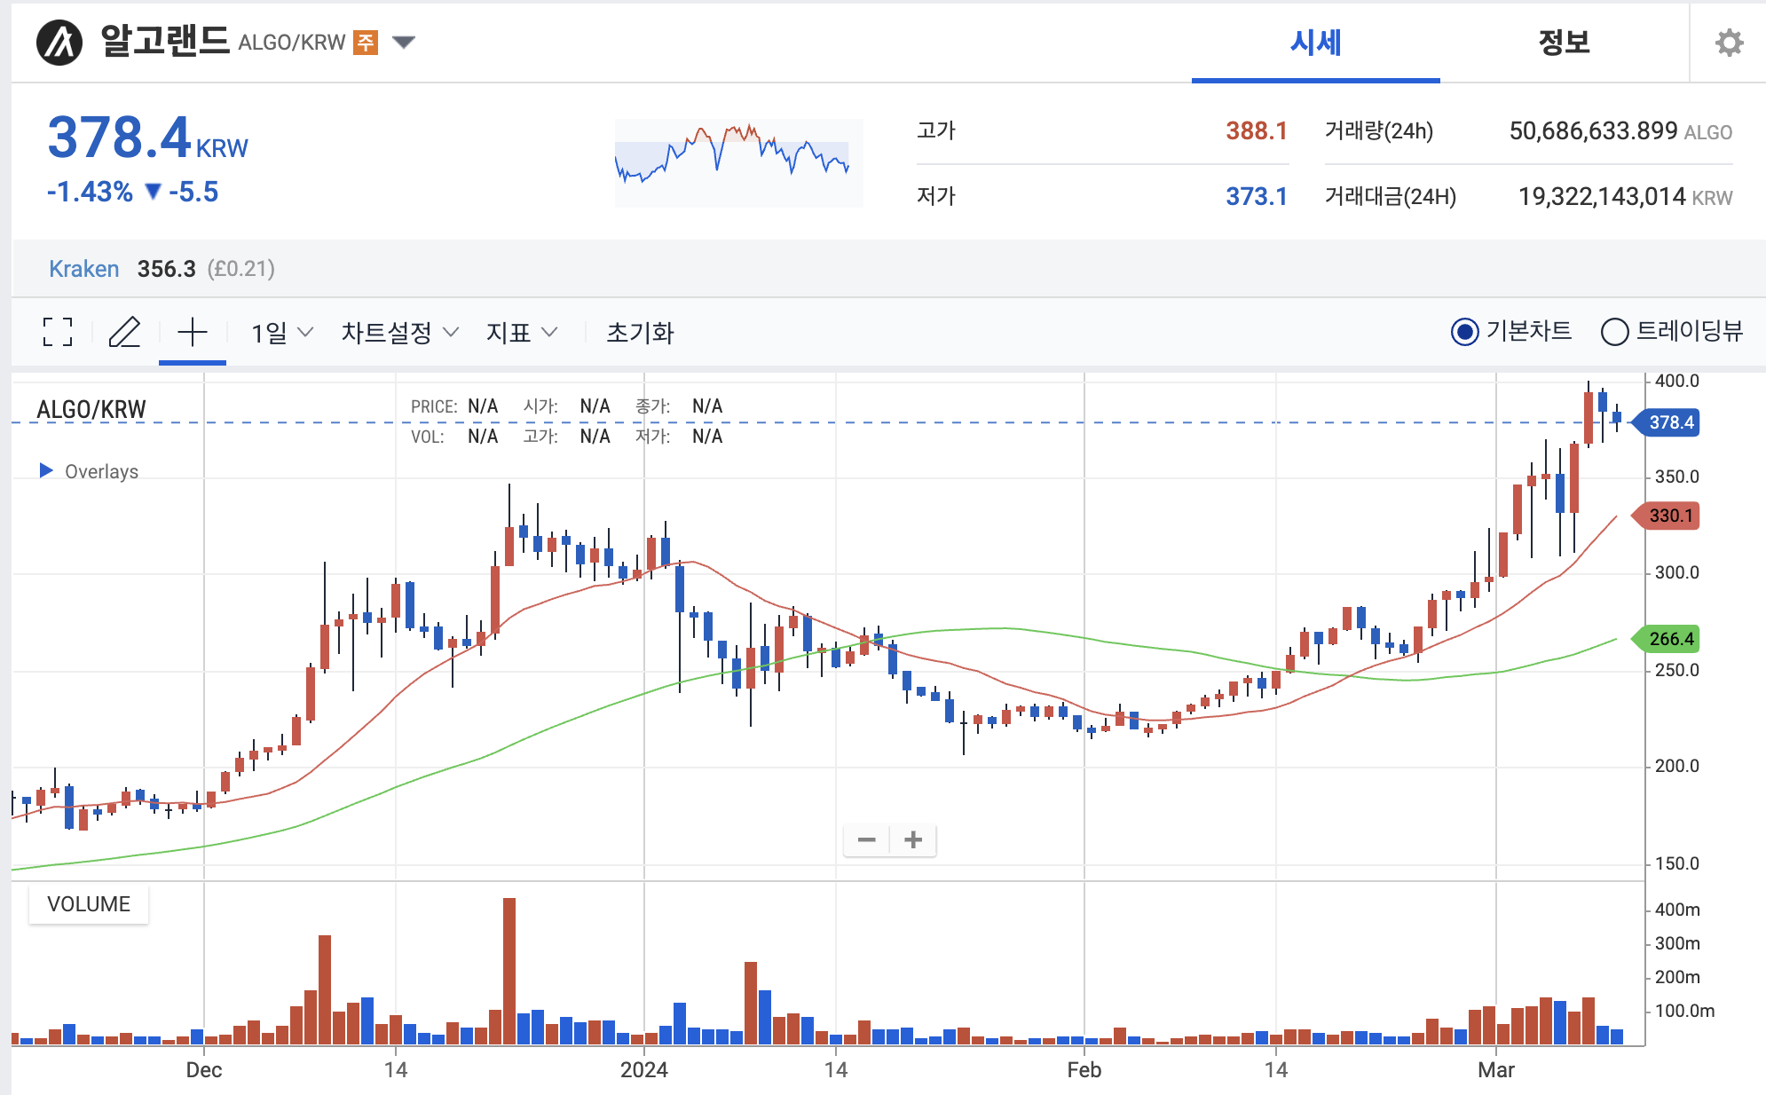Select the pencil drawing tool

point(124,332)
